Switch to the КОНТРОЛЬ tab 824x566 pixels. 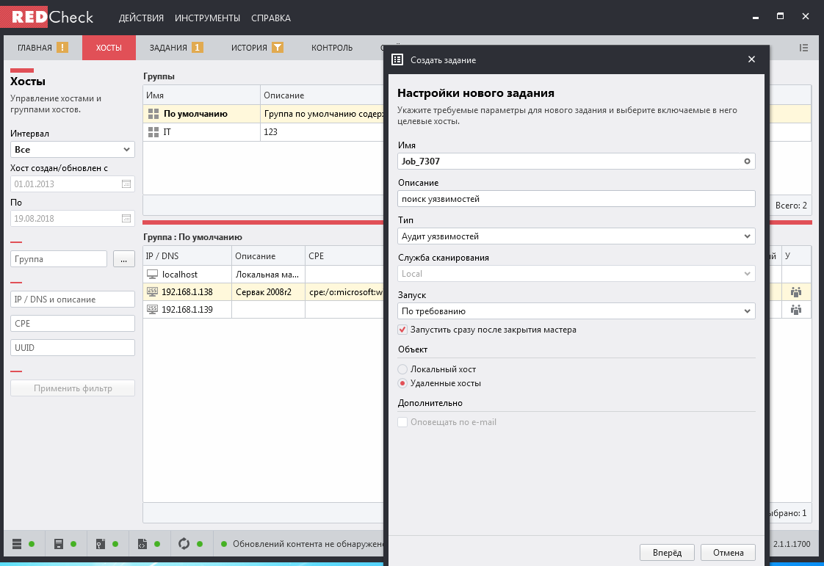332,48
